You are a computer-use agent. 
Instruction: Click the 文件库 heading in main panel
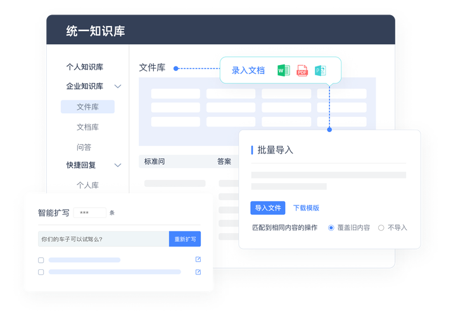[x=152, y=68]
